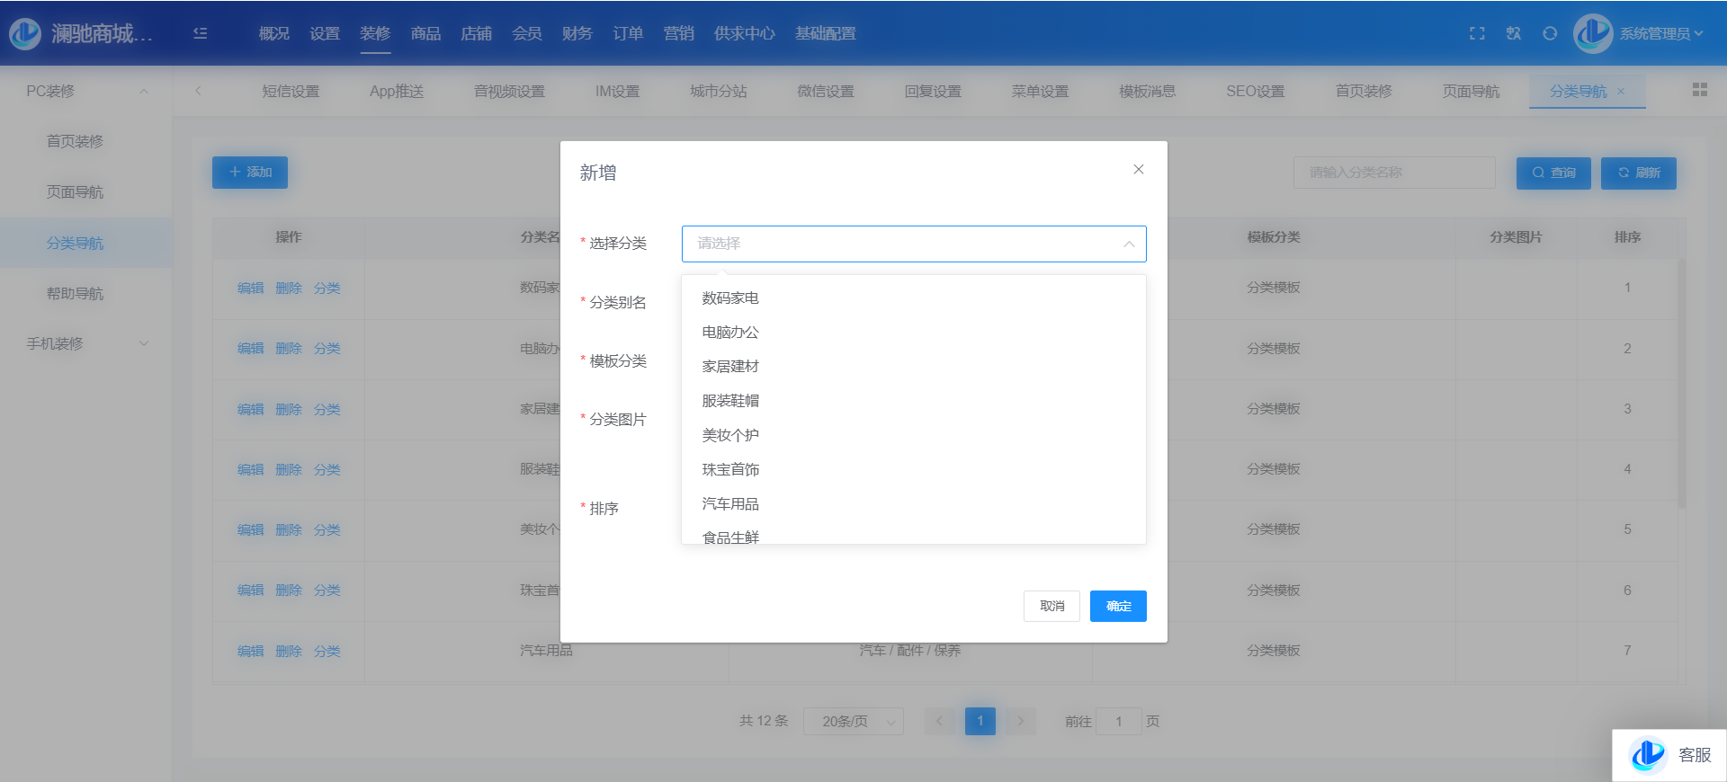Viewport: 1727px width, 782px height.
Task: Open the 客服 customer service widget
Action: [1669, 755]
